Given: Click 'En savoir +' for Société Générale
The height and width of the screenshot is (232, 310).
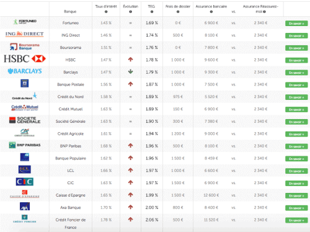Looking at the screenshot, I should point(296,122).
